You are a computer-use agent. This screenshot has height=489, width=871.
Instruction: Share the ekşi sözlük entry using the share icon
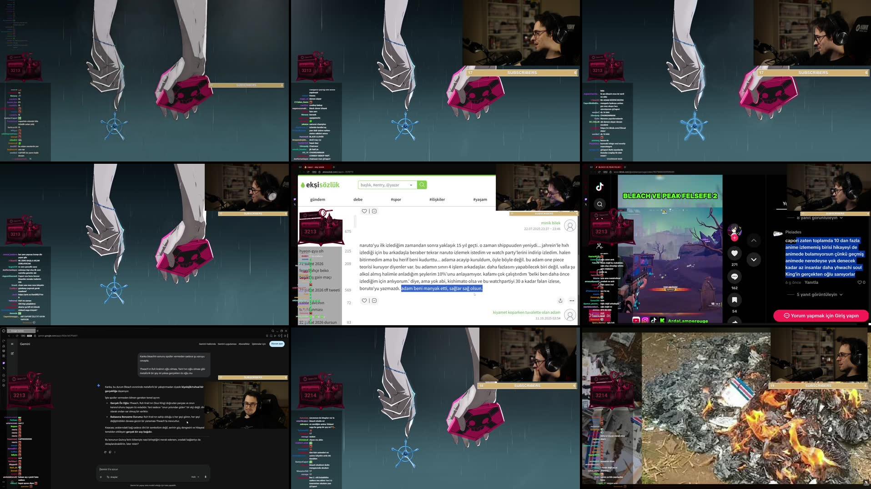coord(561,301)
